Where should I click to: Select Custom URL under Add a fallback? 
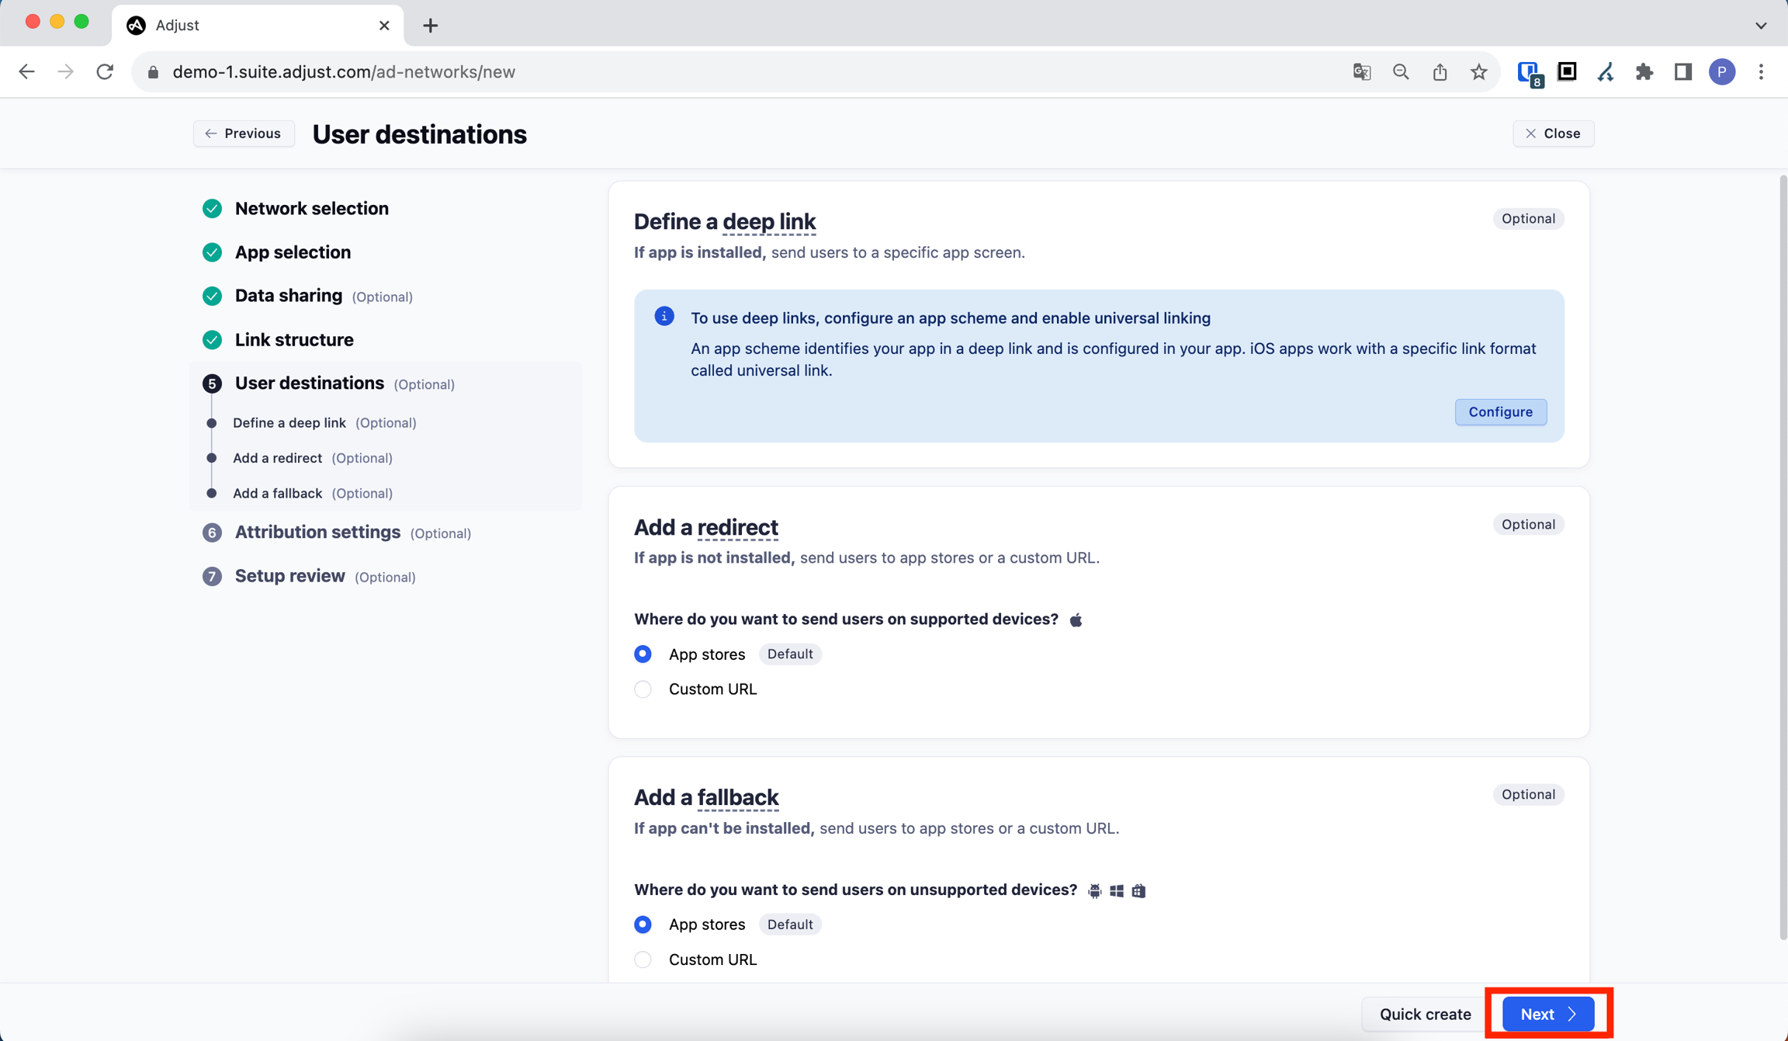(643, 959)
